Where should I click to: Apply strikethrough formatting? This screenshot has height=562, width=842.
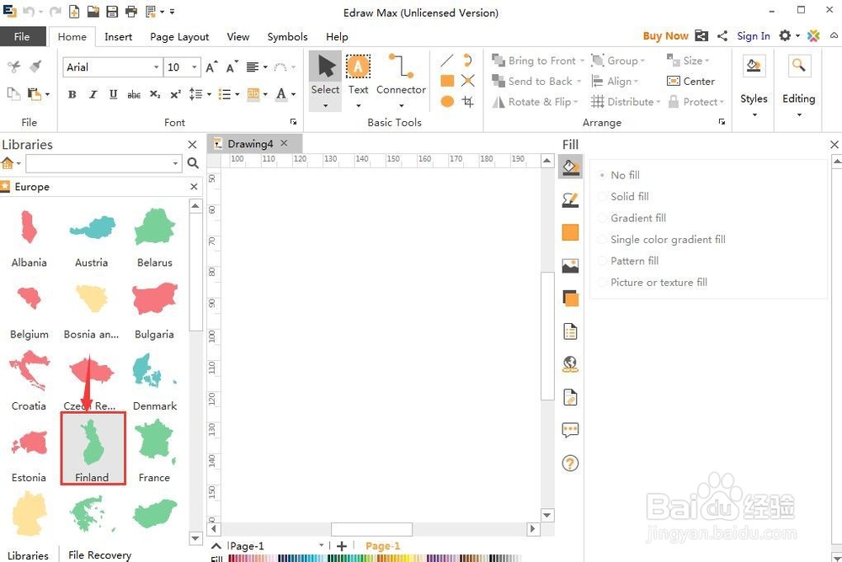134,94
